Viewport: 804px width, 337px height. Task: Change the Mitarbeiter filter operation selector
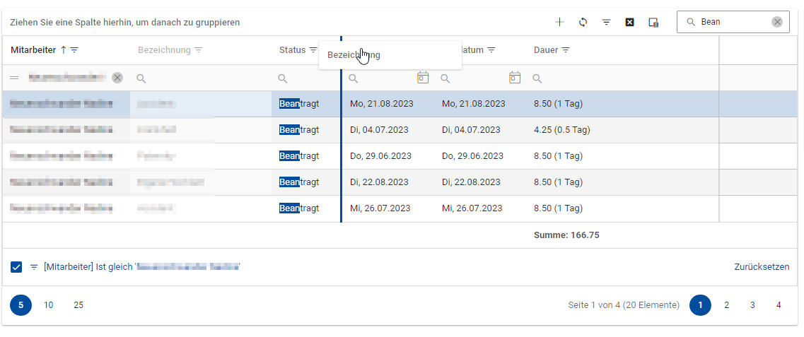point(14,78)
